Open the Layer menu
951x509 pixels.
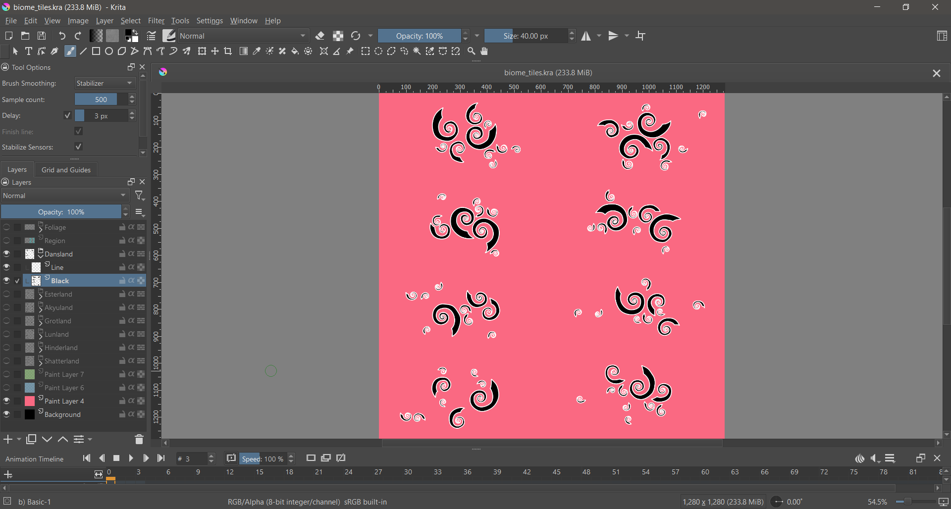pyautogui.click(x=105, y=21)
